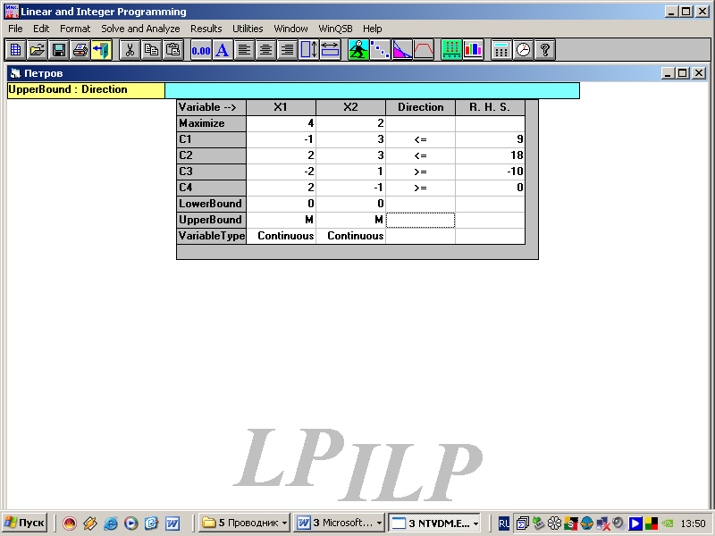Open the 0.00 number format tool

tap(201, 50)
